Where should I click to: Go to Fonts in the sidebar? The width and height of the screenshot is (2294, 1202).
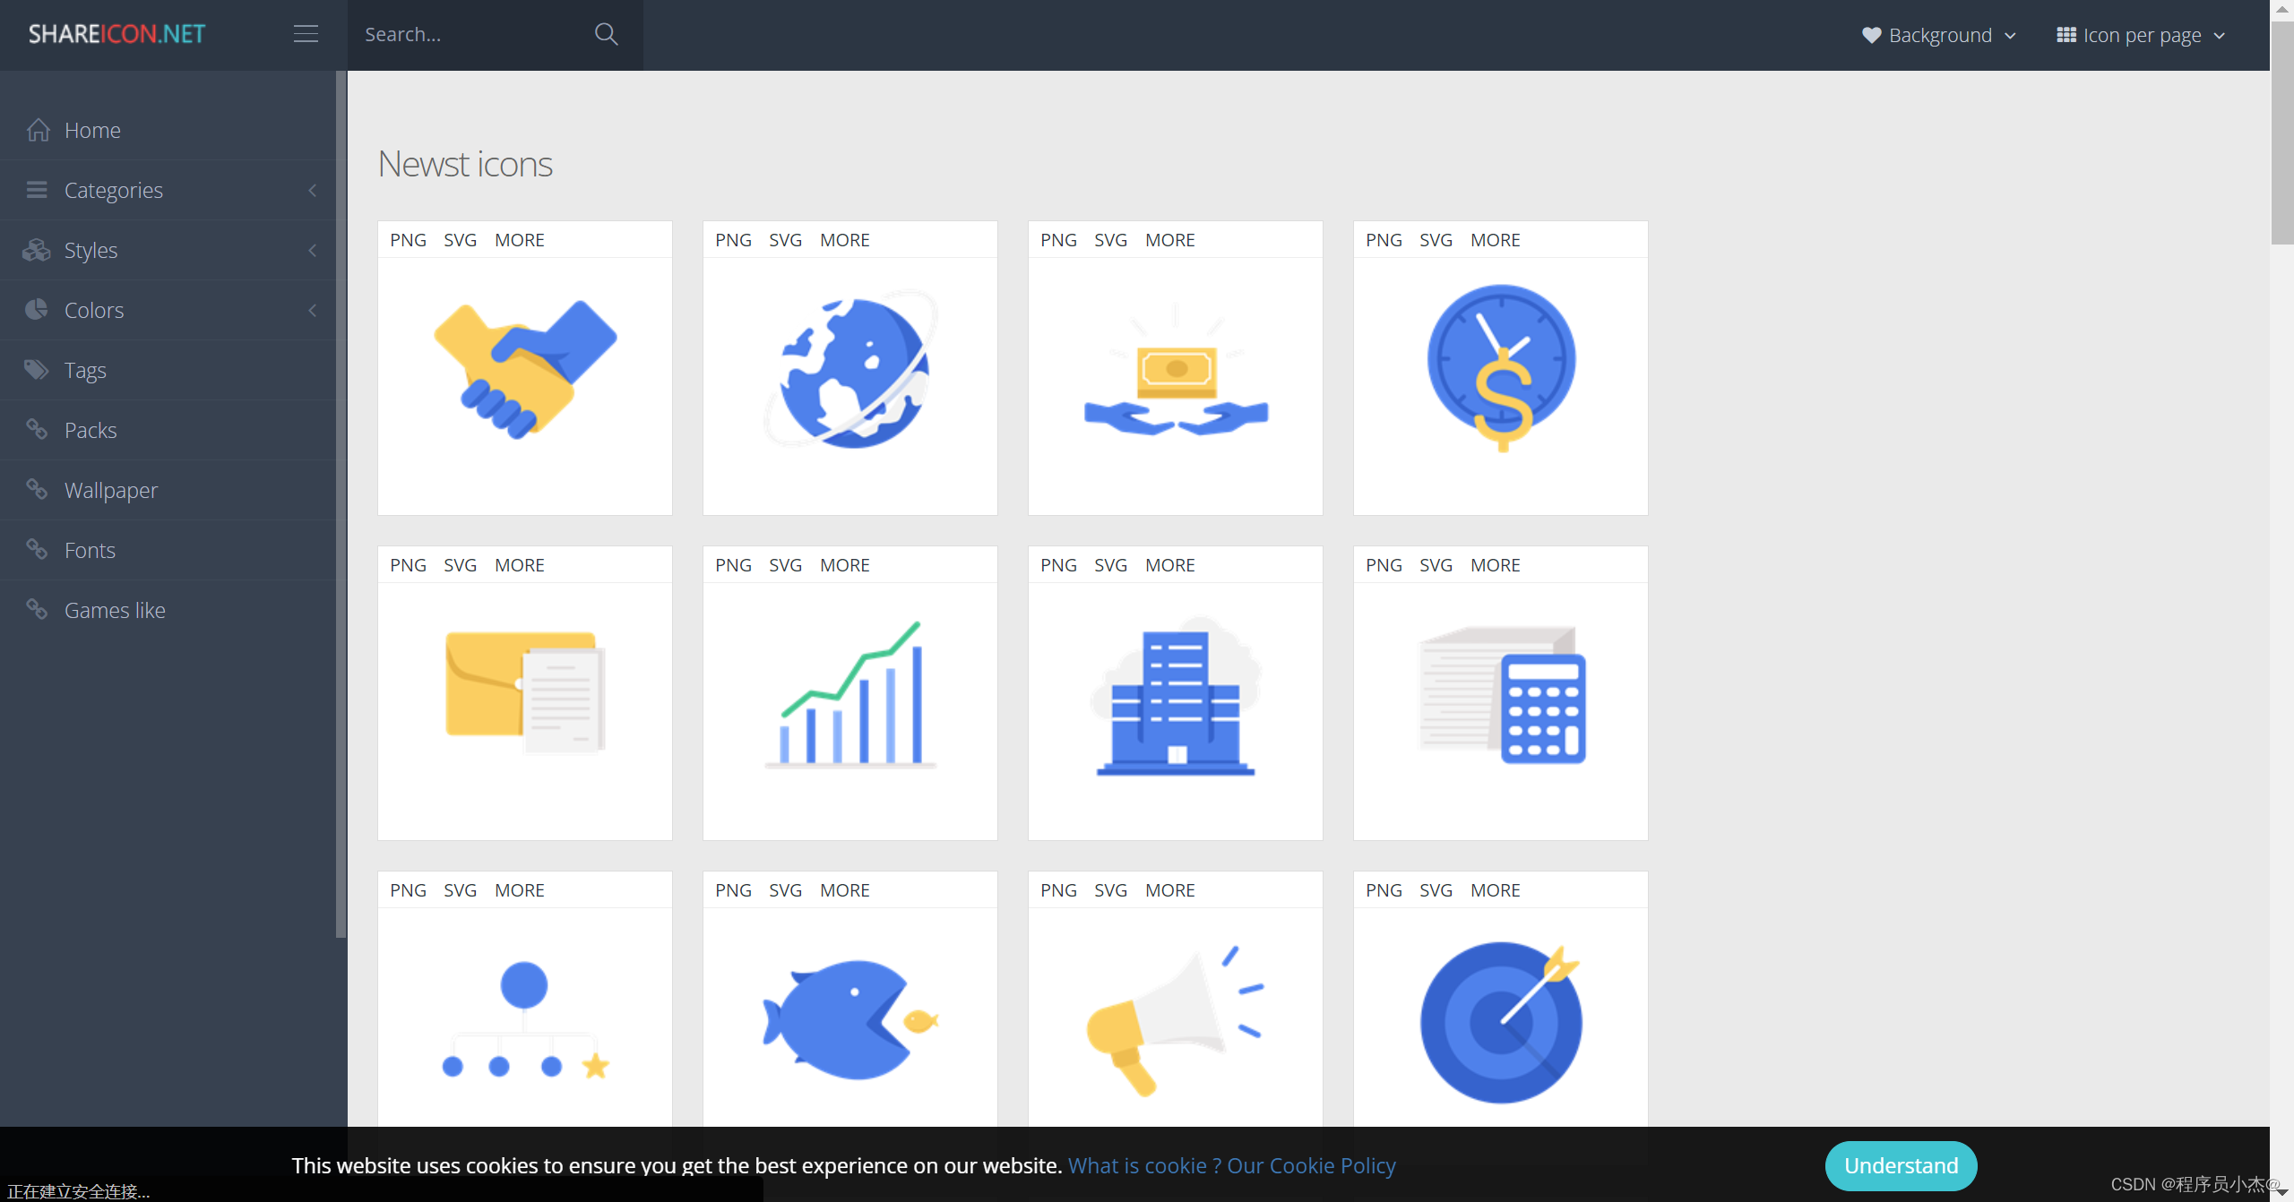click(x=90, y=550)
